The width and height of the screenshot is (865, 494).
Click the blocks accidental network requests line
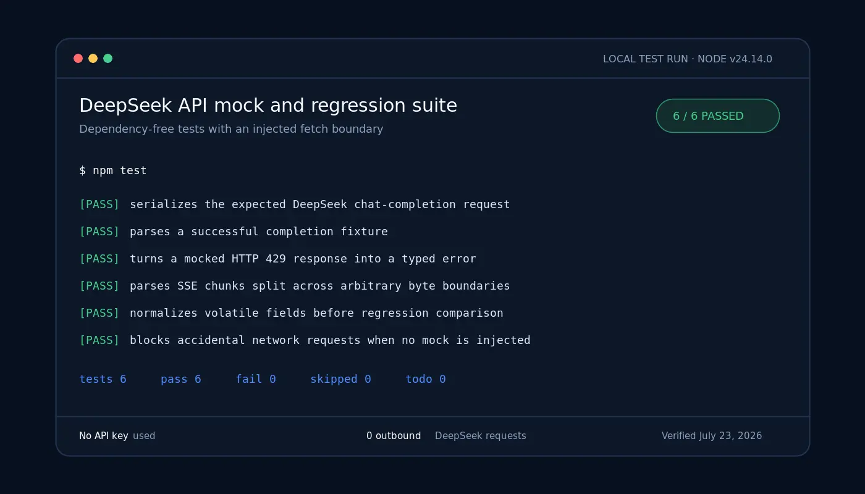[305, 340]
